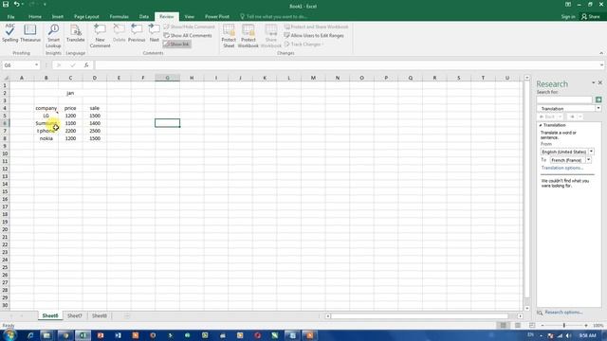Toggle Show All Comments
The height and width of the screenshot is (341, 607).
[x=188, y=36]
